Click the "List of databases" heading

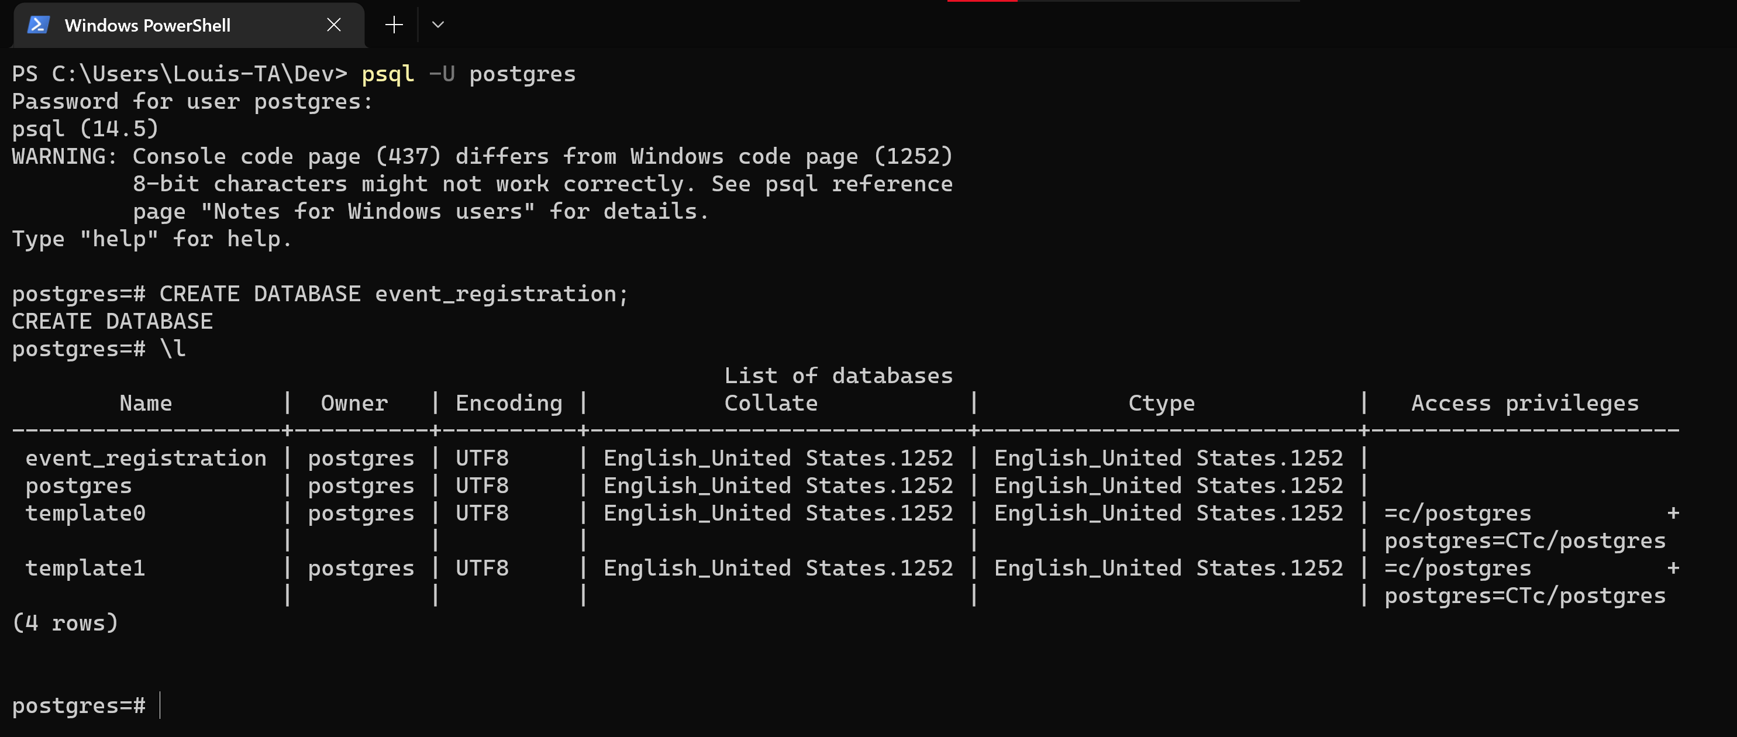(838, 376)
